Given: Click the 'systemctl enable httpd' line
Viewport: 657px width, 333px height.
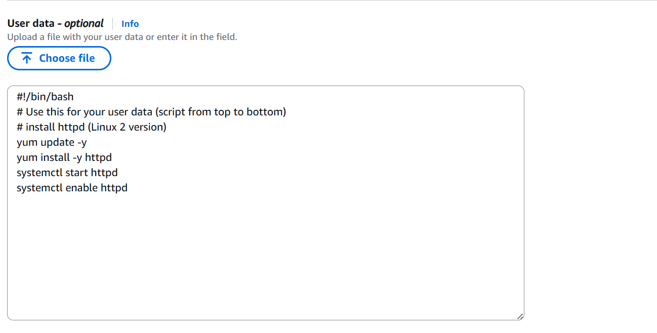Looking at the screenshot, I should [x=72, y=188].
